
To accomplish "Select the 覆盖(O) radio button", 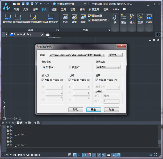I will coord(70,67).
